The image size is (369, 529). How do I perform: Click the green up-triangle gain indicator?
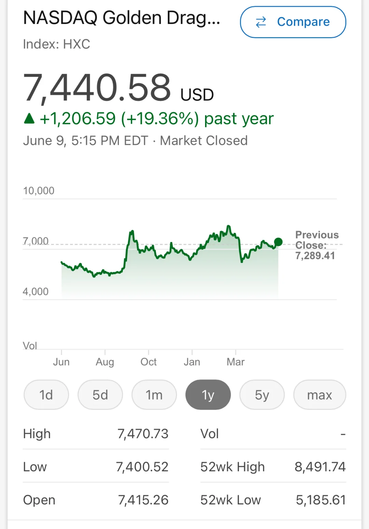29,119
